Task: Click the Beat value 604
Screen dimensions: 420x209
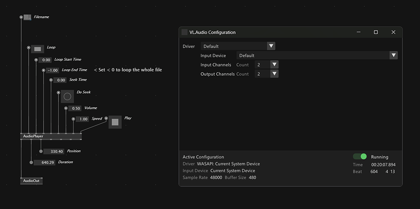Action: (374, 172)
